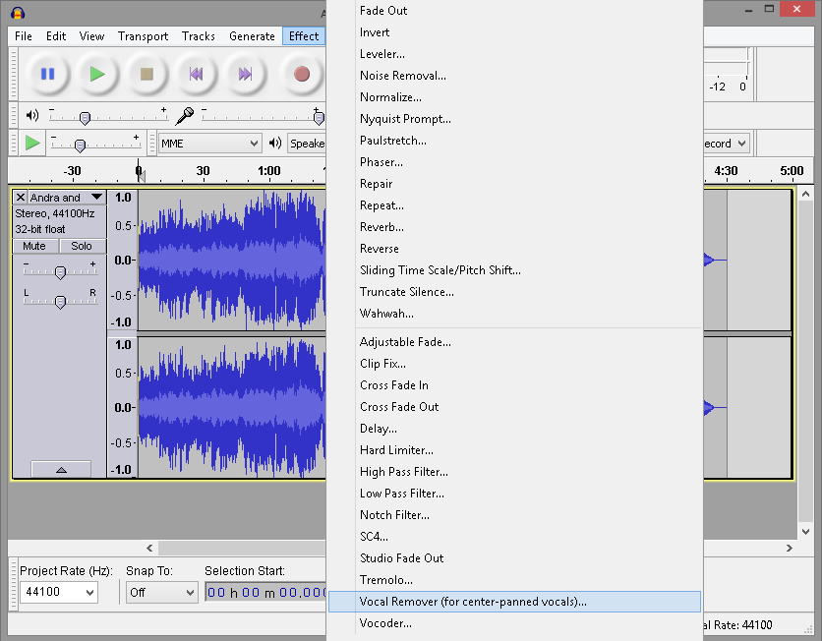The width and height of the screenshot is (822, 641).
Task: Click Skip to Start button
Action: click(197, 74)
